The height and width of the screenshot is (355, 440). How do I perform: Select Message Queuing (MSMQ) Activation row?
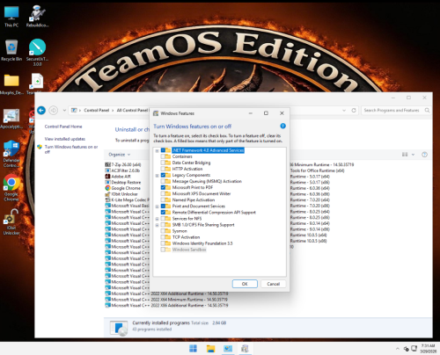click(x=207, y=181)
